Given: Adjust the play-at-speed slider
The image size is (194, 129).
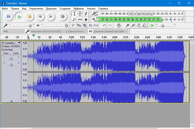Looking at the screenshot, I should (166, 26).
